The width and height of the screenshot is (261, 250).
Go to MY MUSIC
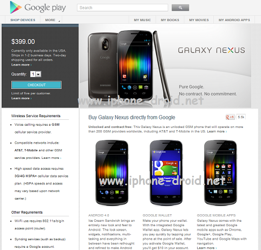pyautogui.click(x=142, y=20)
